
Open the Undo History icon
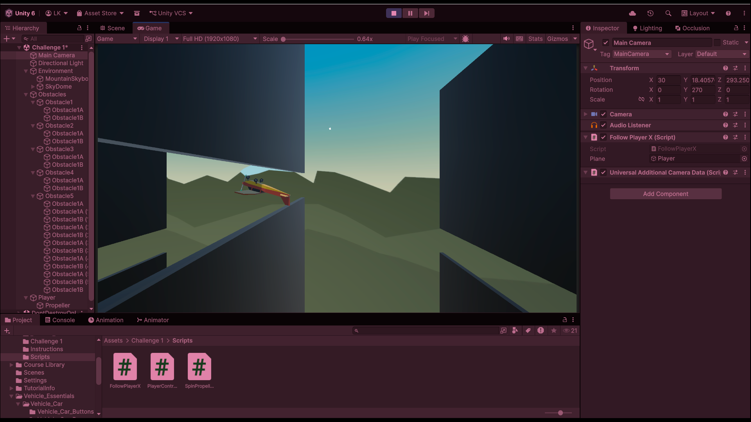coord(650,13)
